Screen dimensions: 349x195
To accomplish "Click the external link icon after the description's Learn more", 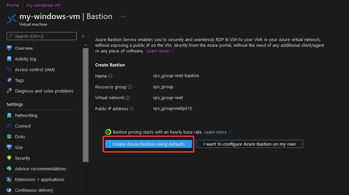I will tap(172, 51).
